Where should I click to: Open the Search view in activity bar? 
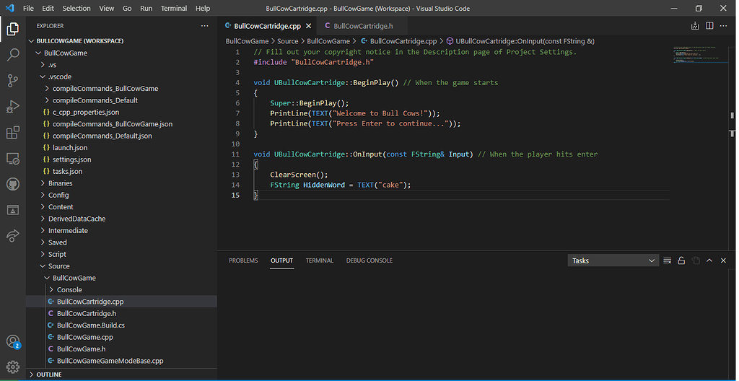[13, 55]
